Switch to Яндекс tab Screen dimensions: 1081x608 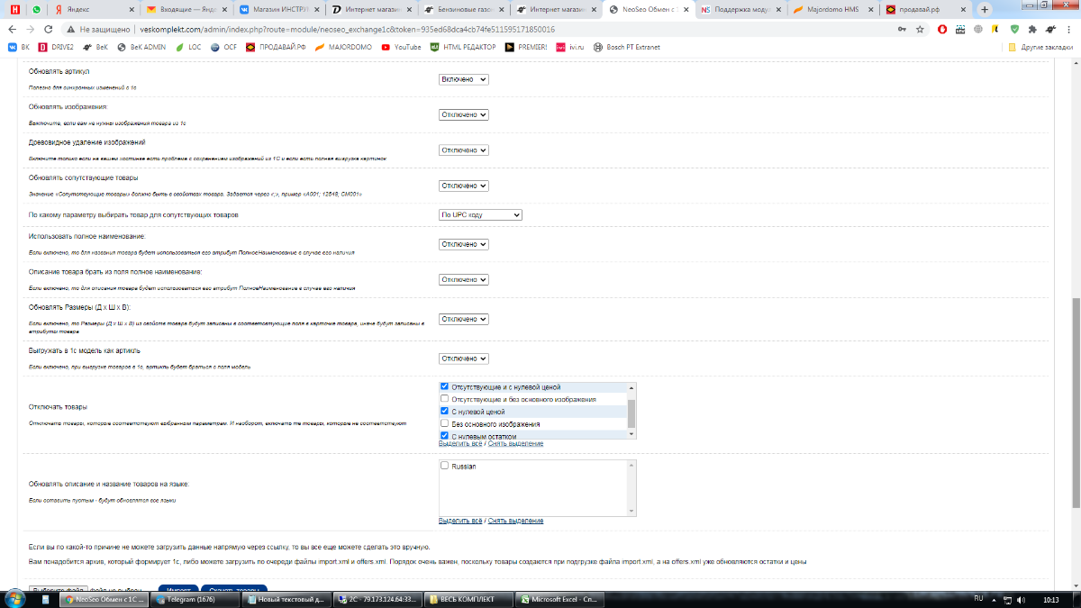(x=93, y=9)
